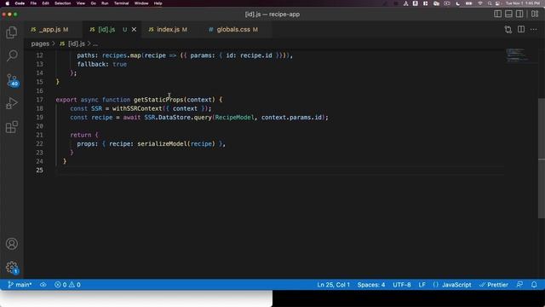Viewport: 545px width, 307px height.
Task: Open Customize Layout icon in title bar
Action: (535, 14)
